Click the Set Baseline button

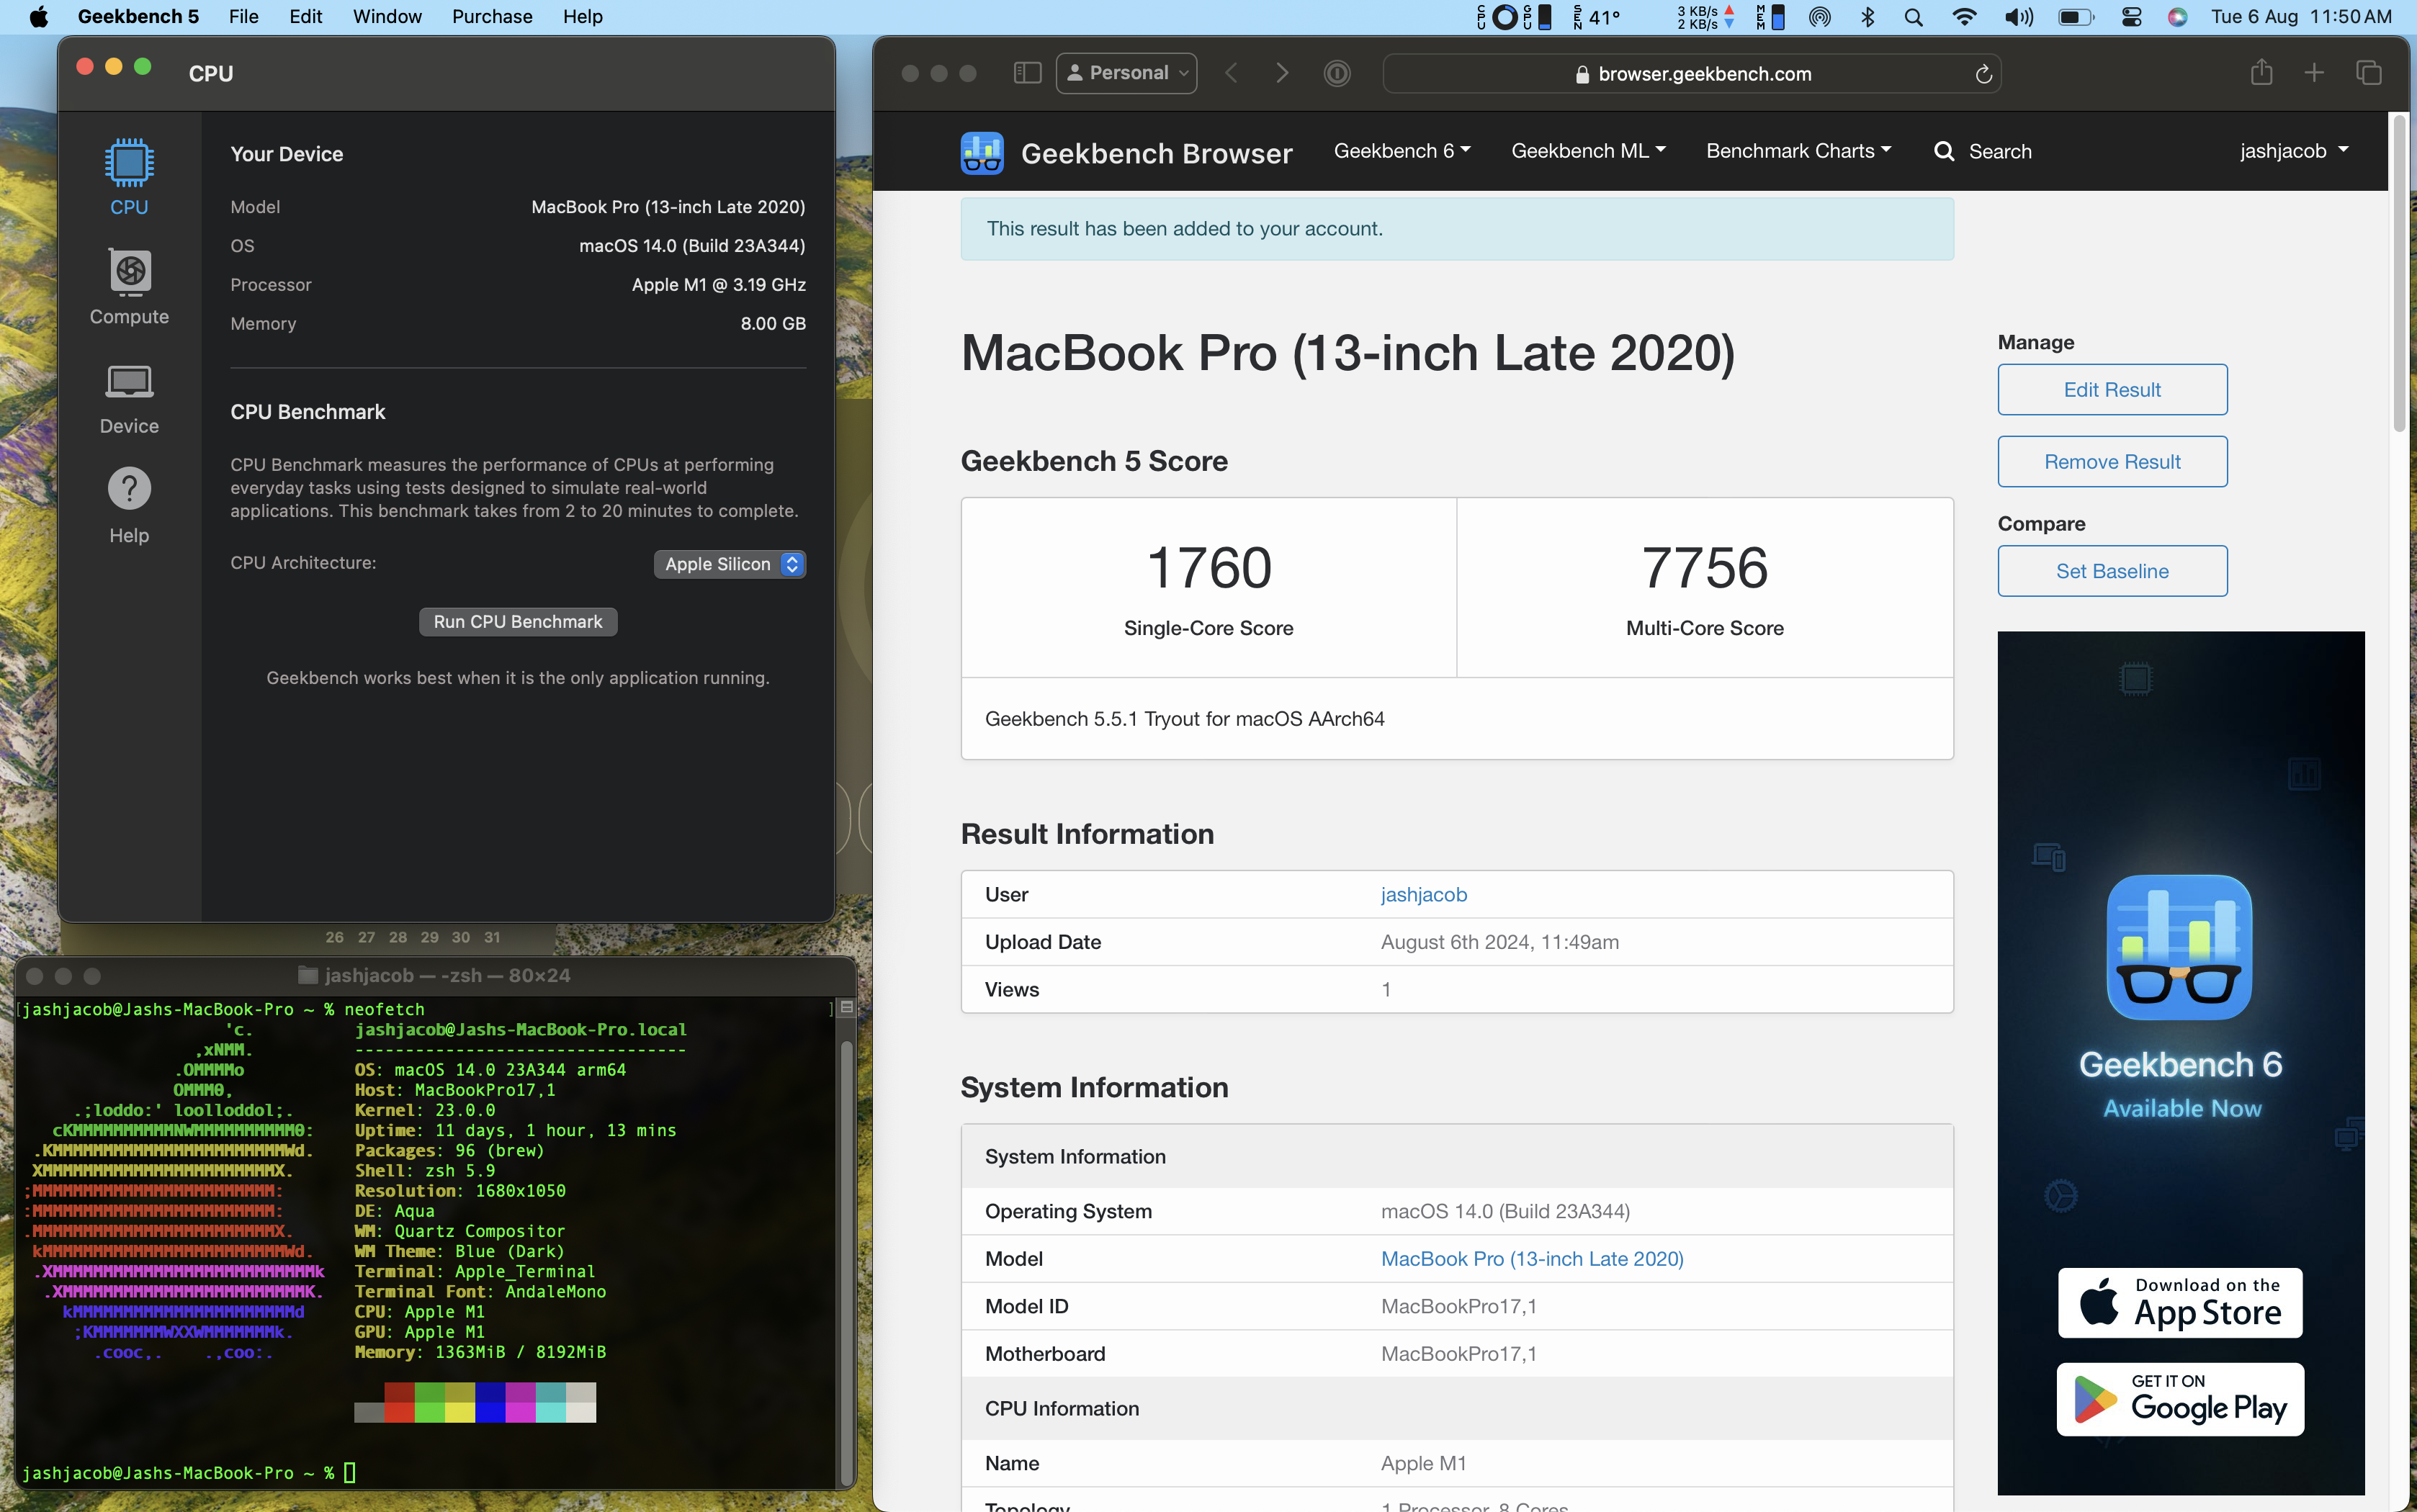(x=2112, y=571)
